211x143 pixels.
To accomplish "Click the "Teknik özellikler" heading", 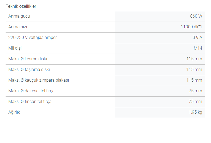I will click(21, 6).
